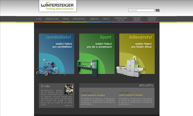Open klientské centrum menu item
The width and height of the screenshot is (193, 116).
pyautogui.click(x=152, y=19)
